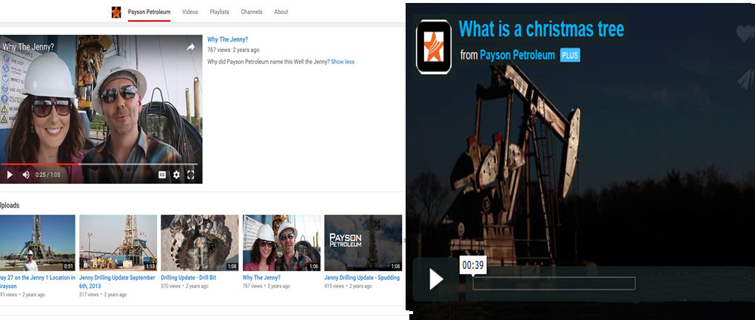Screen dimensions: 755x320
Task: Click the 0:25 / 1:05 time display
Action: click(47, 175)
